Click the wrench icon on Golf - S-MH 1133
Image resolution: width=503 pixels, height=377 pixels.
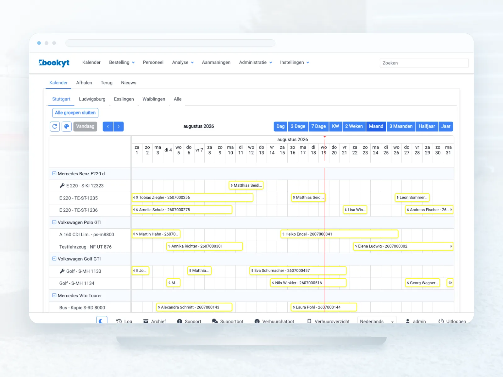tap(62, 271)
